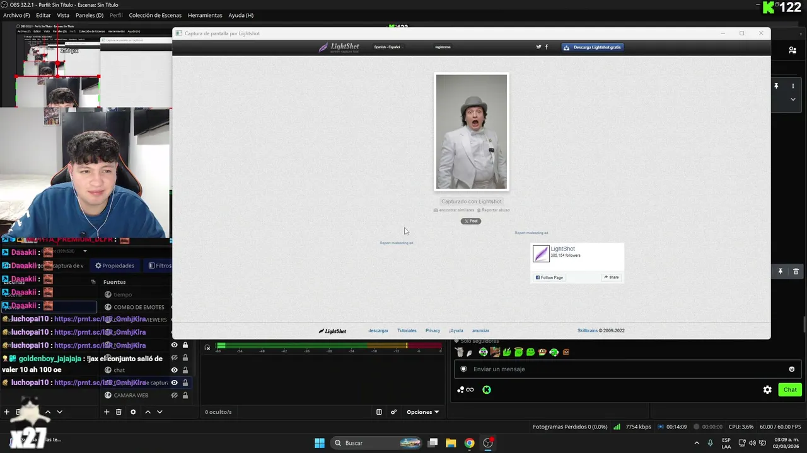The height and width of the screenshot is (453, 807).
Task: Click Reportar abuso link
Action: pyautogui.click(x=493, y=210)
